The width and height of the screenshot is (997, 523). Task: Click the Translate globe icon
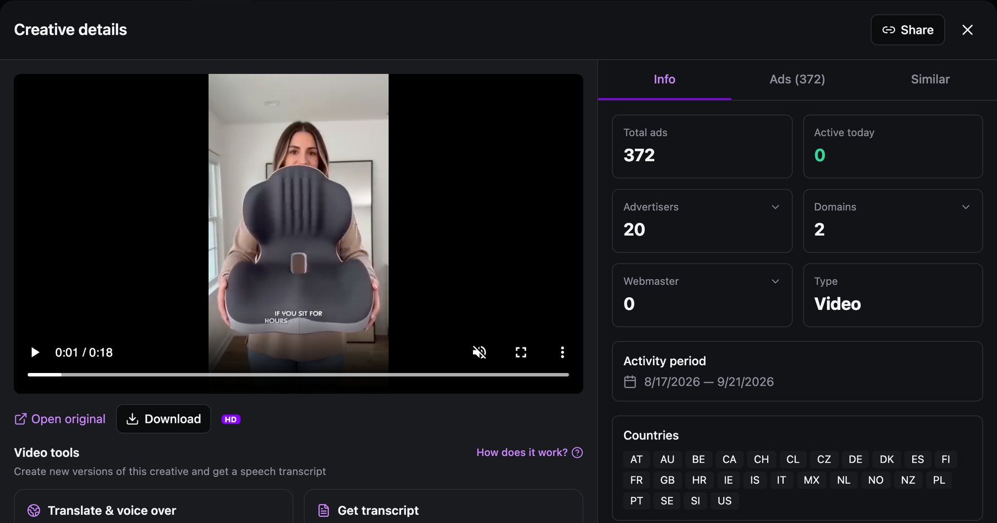34,510
